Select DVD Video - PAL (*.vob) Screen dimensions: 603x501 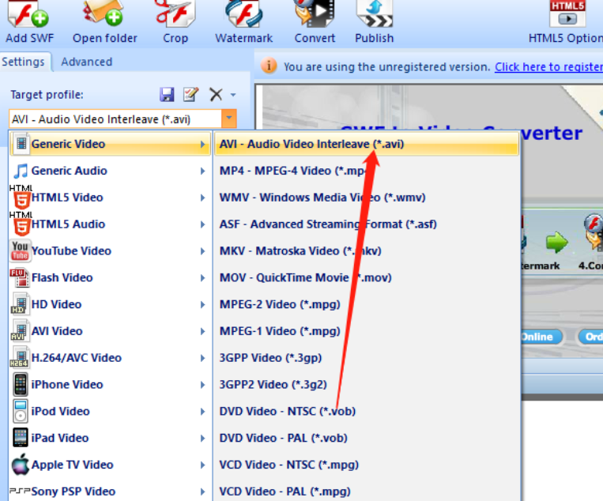pyautogui.click(x=367, y=438)
